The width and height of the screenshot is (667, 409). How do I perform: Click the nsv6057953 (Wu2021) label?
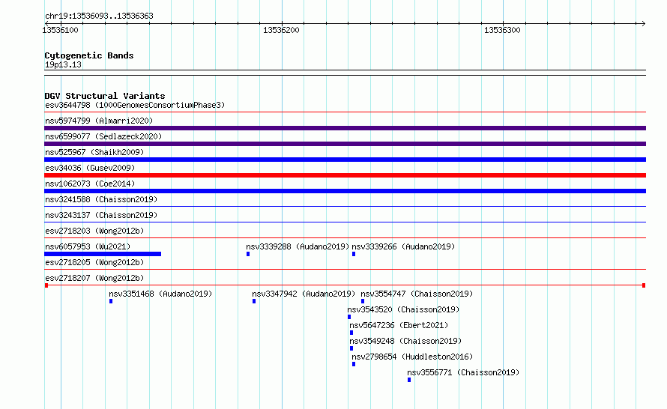[x=88, y=246]
